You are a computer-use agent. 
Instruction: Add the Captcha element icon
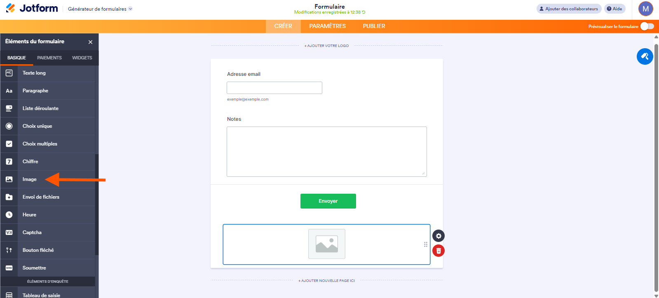tap(9, 232)
